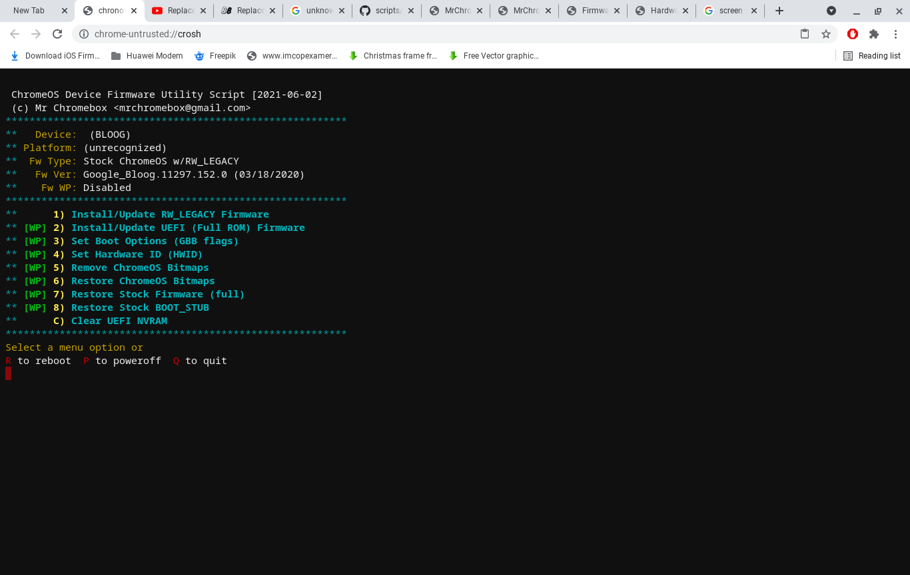Click the 'to quit' text

(x=207, y=361)
